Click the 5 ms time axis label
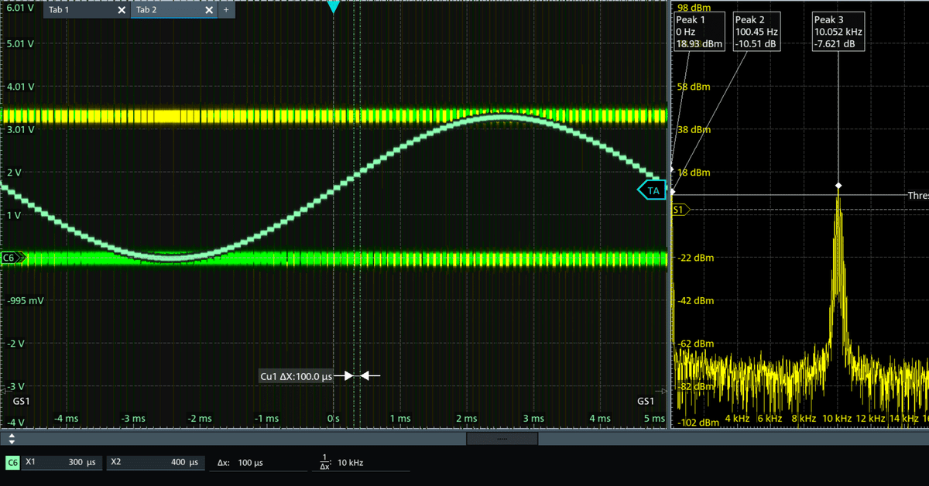The image size is (929, 486). (654, 419)
